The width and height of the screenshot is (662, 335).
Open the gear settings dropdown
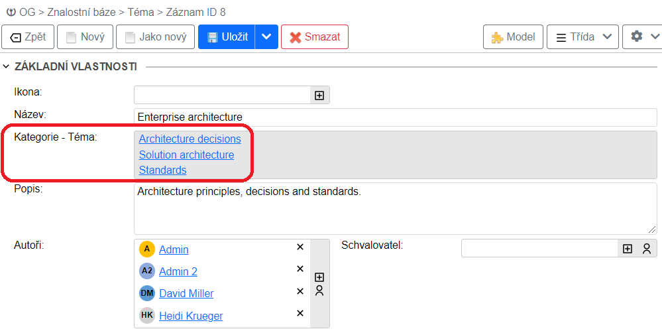click(x=641, y=37)
